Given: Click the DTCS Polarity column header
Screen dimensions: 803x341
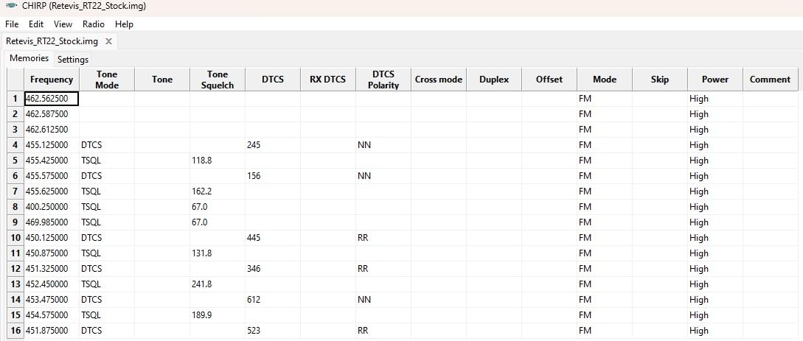Looking at the screenshot, I should click(x=383, y=80).
